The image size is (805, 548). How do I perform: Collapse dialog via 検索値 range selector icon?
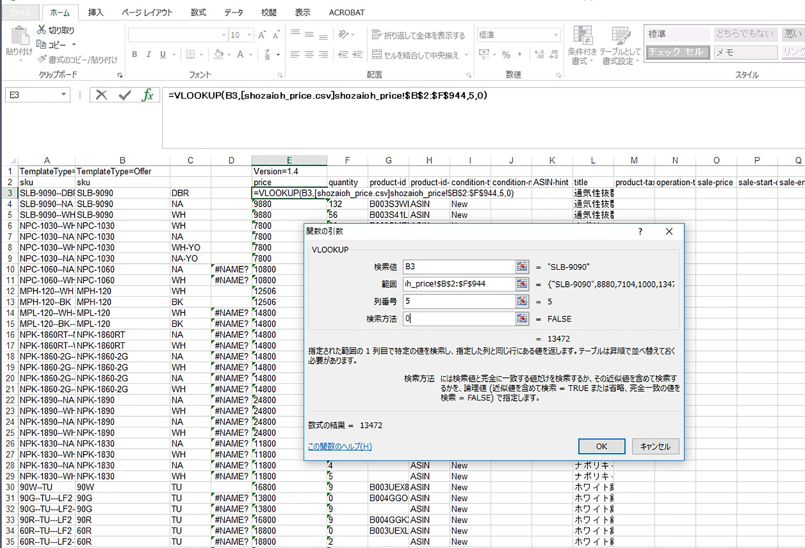pos(522,266)
